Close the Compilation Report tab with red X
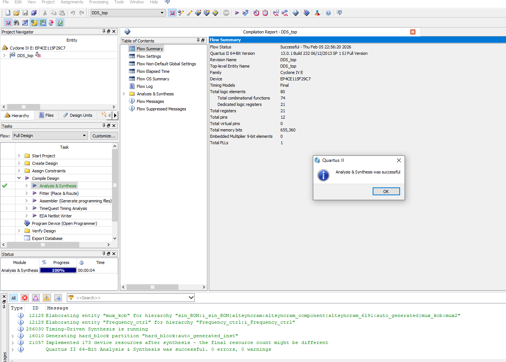Image resolution: width=506 pixels, height=362 pixels. tap(413, 32)
